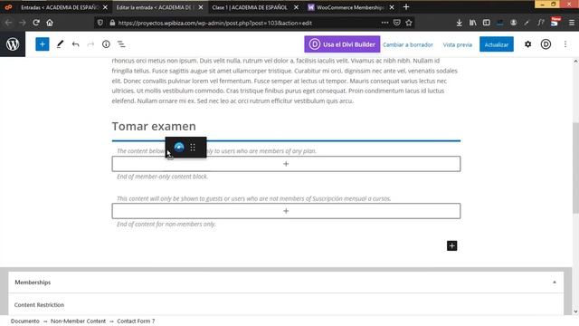Click scrollbar up arrow
This screenshot has width=579, height=326.
tap(575, 62)
